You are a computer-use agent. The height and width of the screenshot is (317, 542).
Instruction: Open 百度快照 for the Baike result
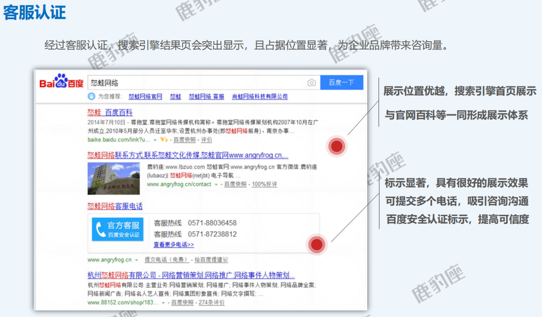click(x=185, y=140)
